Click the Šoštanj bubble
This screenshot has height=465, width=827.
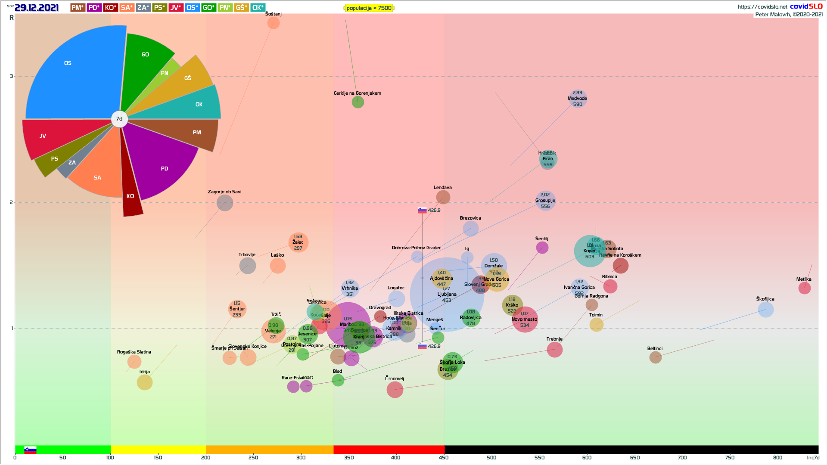[274, 23]
